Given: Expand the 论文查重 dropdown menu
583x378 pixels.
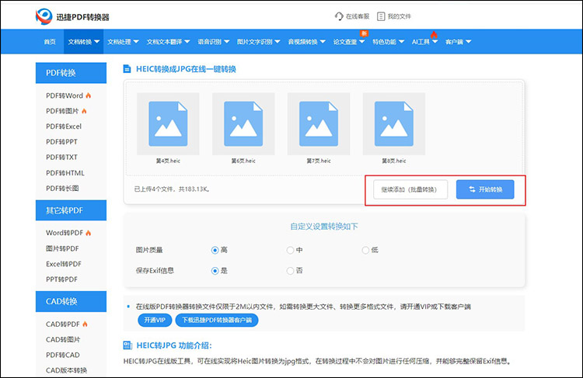Looking at the screenshot, I should (349, 42).
